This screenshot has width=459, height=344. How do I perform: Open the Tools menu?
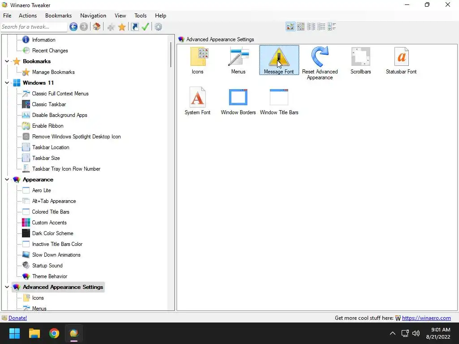coord(140,16)
